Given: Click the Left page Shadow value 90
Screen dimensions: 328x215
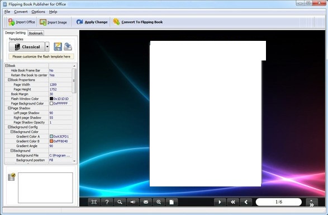Looking at the screenshot, I should pyautogui.click(x=60, y=113).
